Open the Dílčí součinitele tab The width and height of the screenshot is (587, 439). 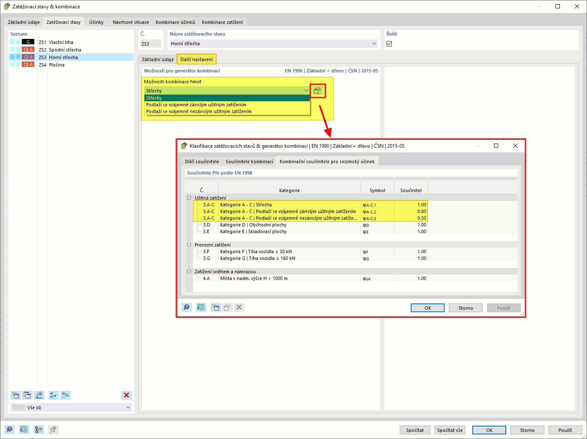202,162
